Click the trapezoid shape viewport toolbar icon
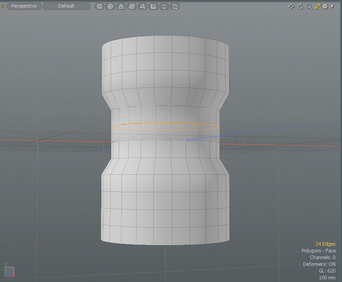Viewport: 342px width, 282px height. [143, 6]
